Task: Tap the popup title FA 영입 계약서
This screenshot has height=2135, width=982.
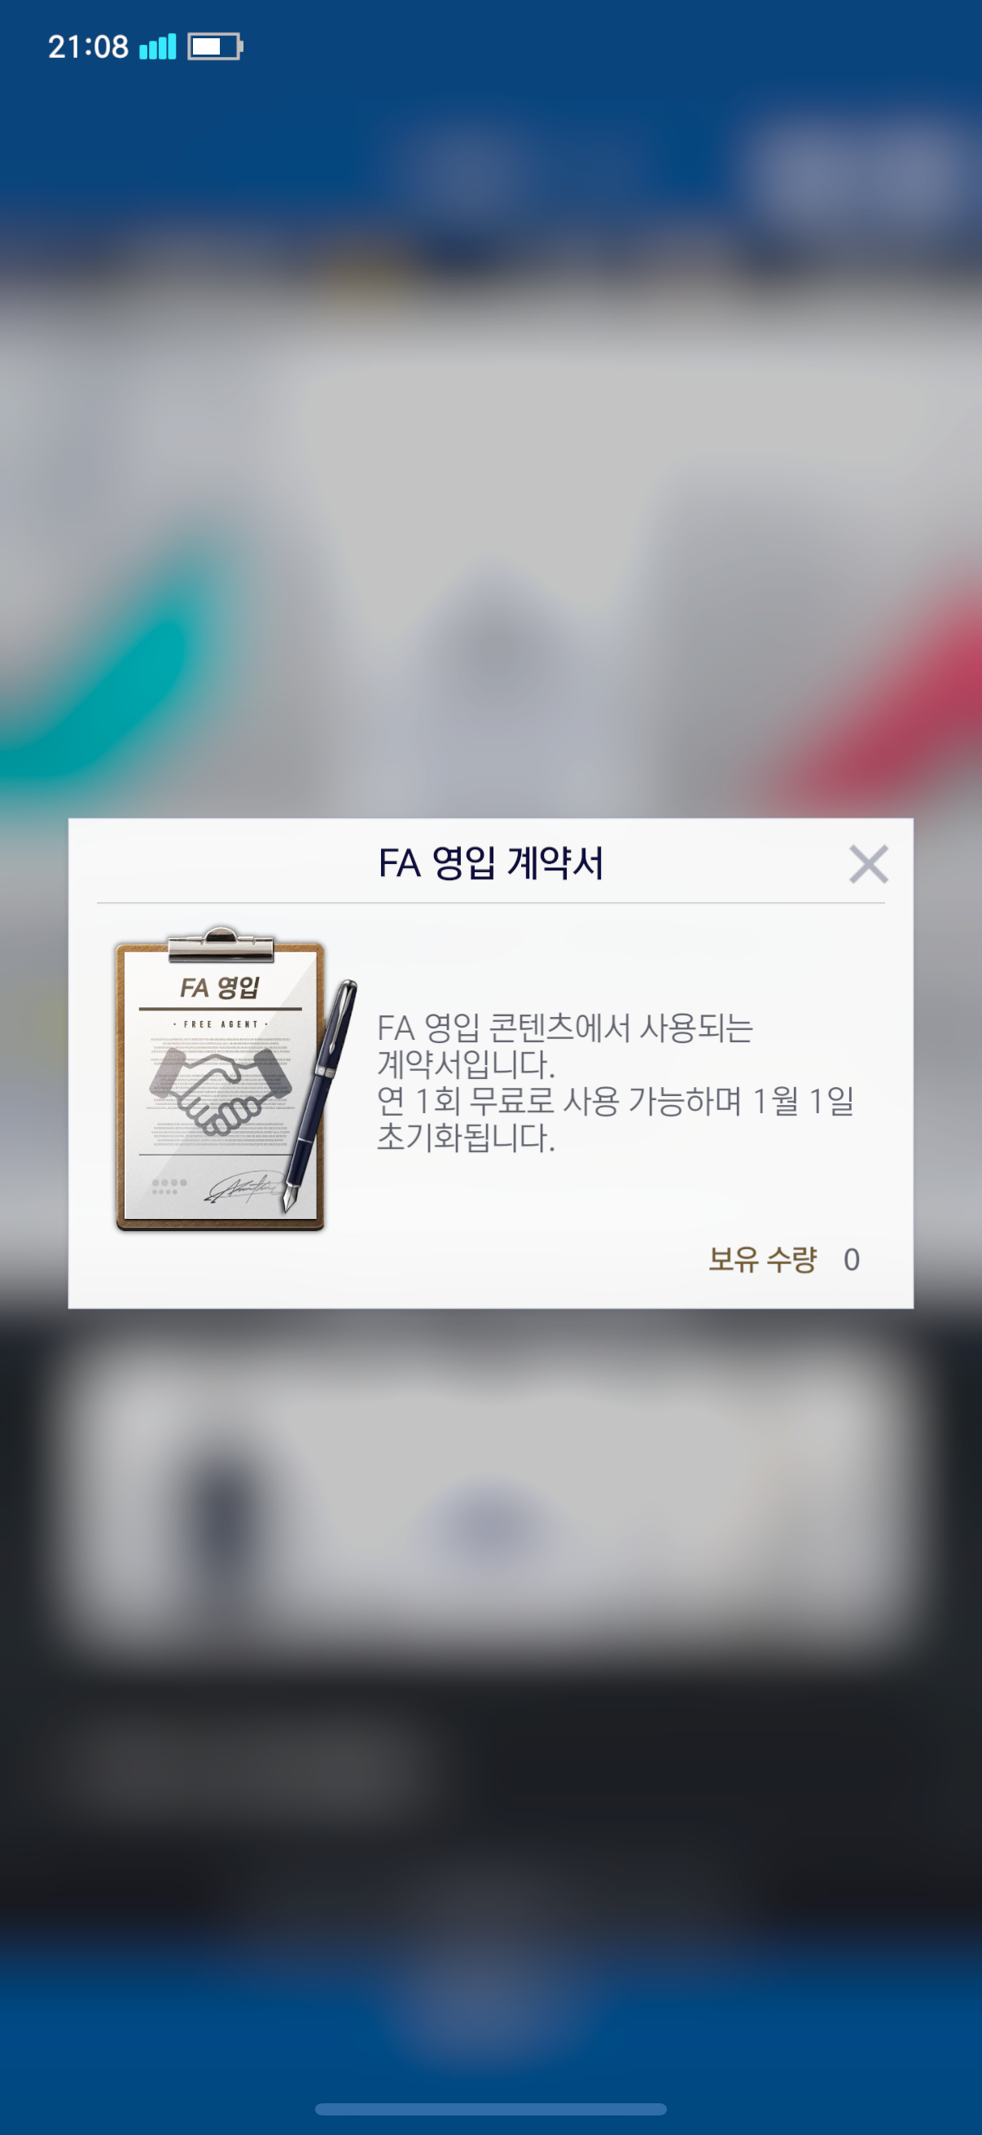Action: [490, 863]
